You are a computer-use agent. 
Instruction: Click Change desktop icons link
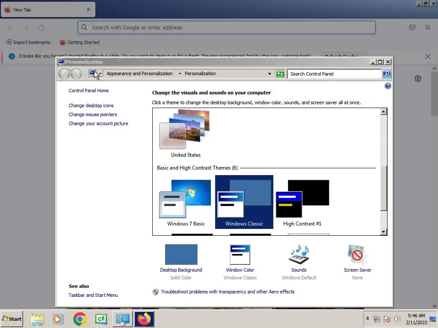coord(91,105)
